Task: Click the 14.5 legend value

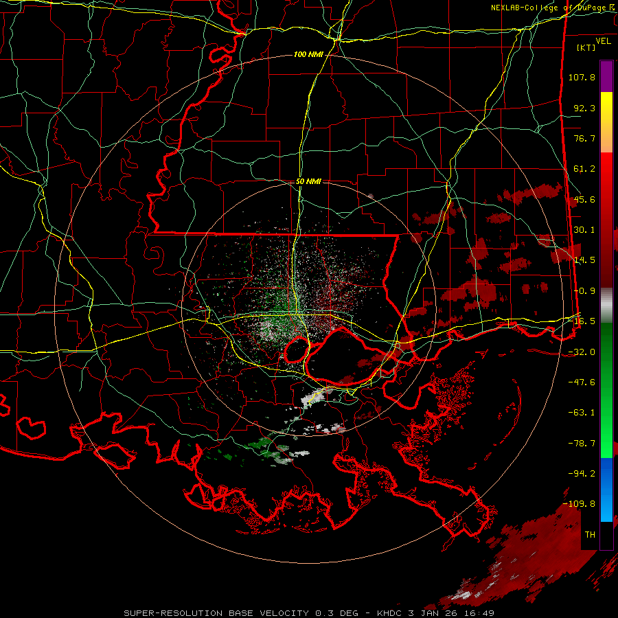Action: pos(584,260)
